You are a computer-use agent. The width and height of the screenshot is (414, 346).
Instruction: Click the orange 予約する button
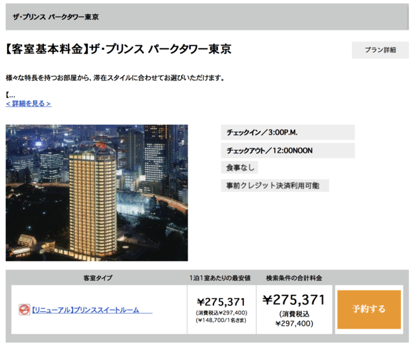(369, 309)
